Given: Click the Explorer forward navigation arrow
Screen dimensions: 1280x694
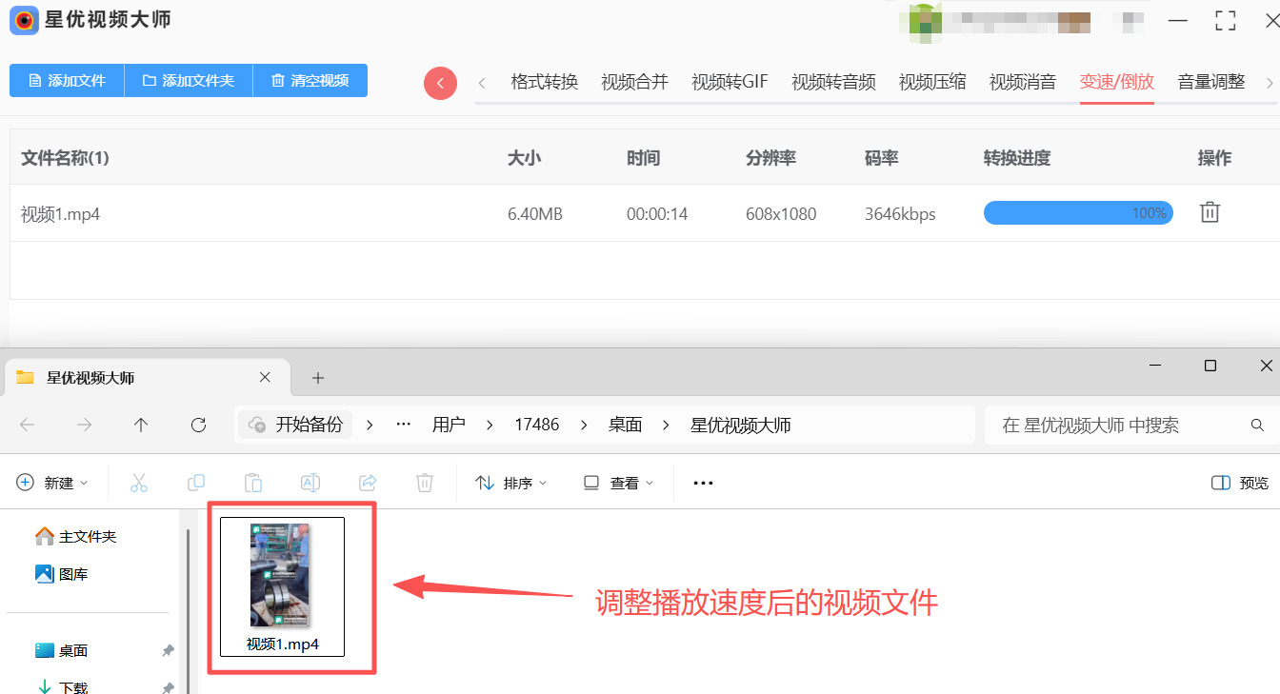Looking at the screenshot, I should tap(84, 426).
